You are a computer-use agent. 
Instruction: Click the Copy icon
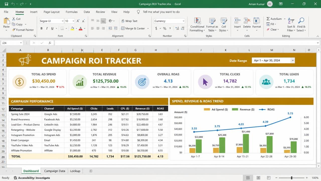point(14,24)
